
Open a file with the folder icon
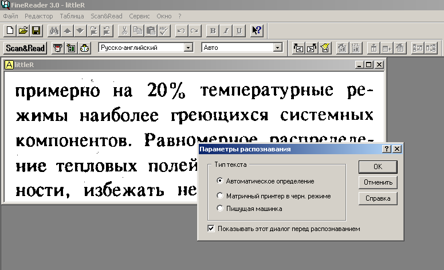click(23, 30)
